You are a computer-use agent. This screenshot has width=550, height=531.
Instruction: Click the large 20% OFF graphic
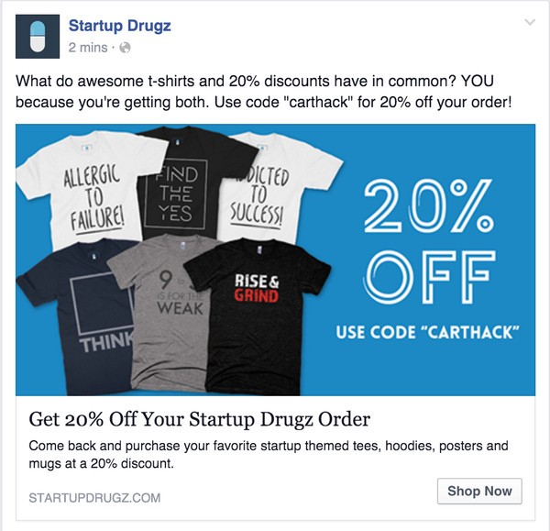pos(429,242)
